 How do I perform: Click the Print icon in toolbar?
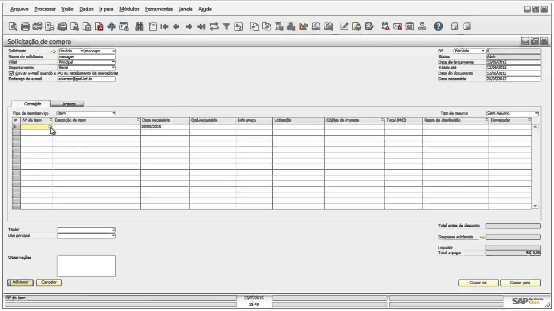point(26,26)
